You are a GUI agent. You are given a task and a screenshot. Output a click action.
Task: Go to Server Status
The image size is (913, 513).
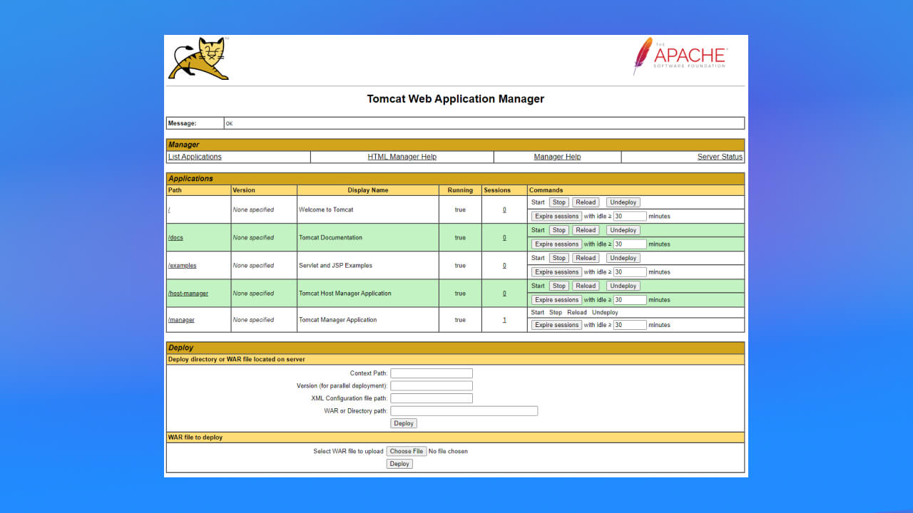[720, 157]
